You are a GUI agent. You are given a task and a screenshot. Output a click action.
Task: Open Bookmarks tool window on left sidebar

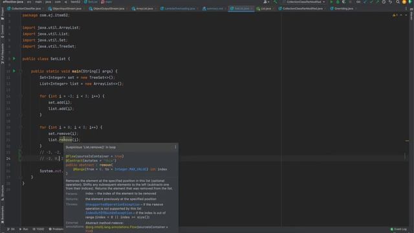point(3,214)
